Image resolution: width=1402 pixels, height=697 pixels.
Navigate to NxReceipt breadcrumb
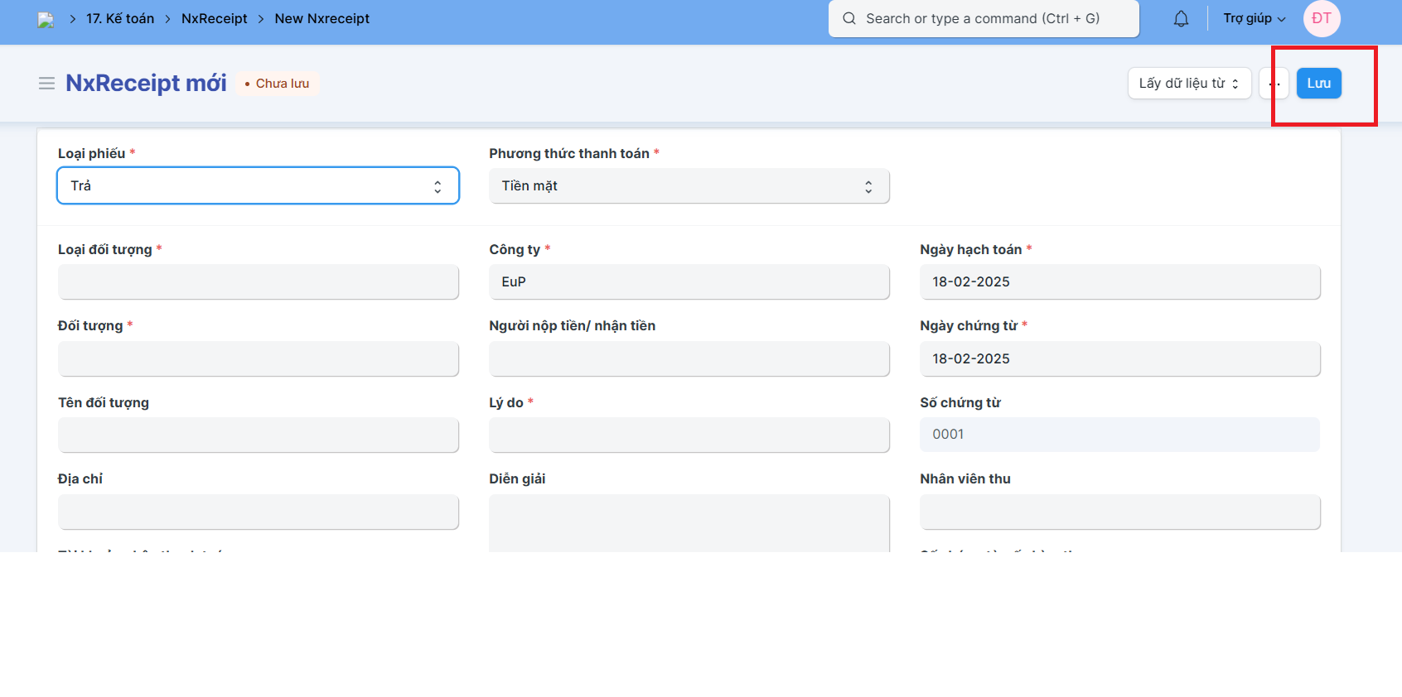[x=214, y=19]
